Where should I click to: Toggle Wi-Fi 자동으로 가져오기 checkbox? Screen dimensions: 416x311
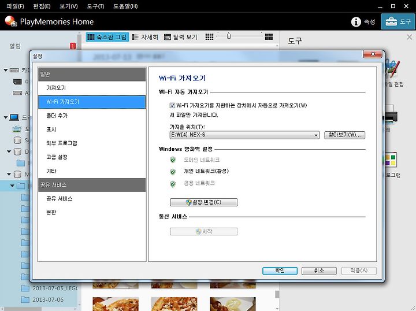click(x=172, y=105)
